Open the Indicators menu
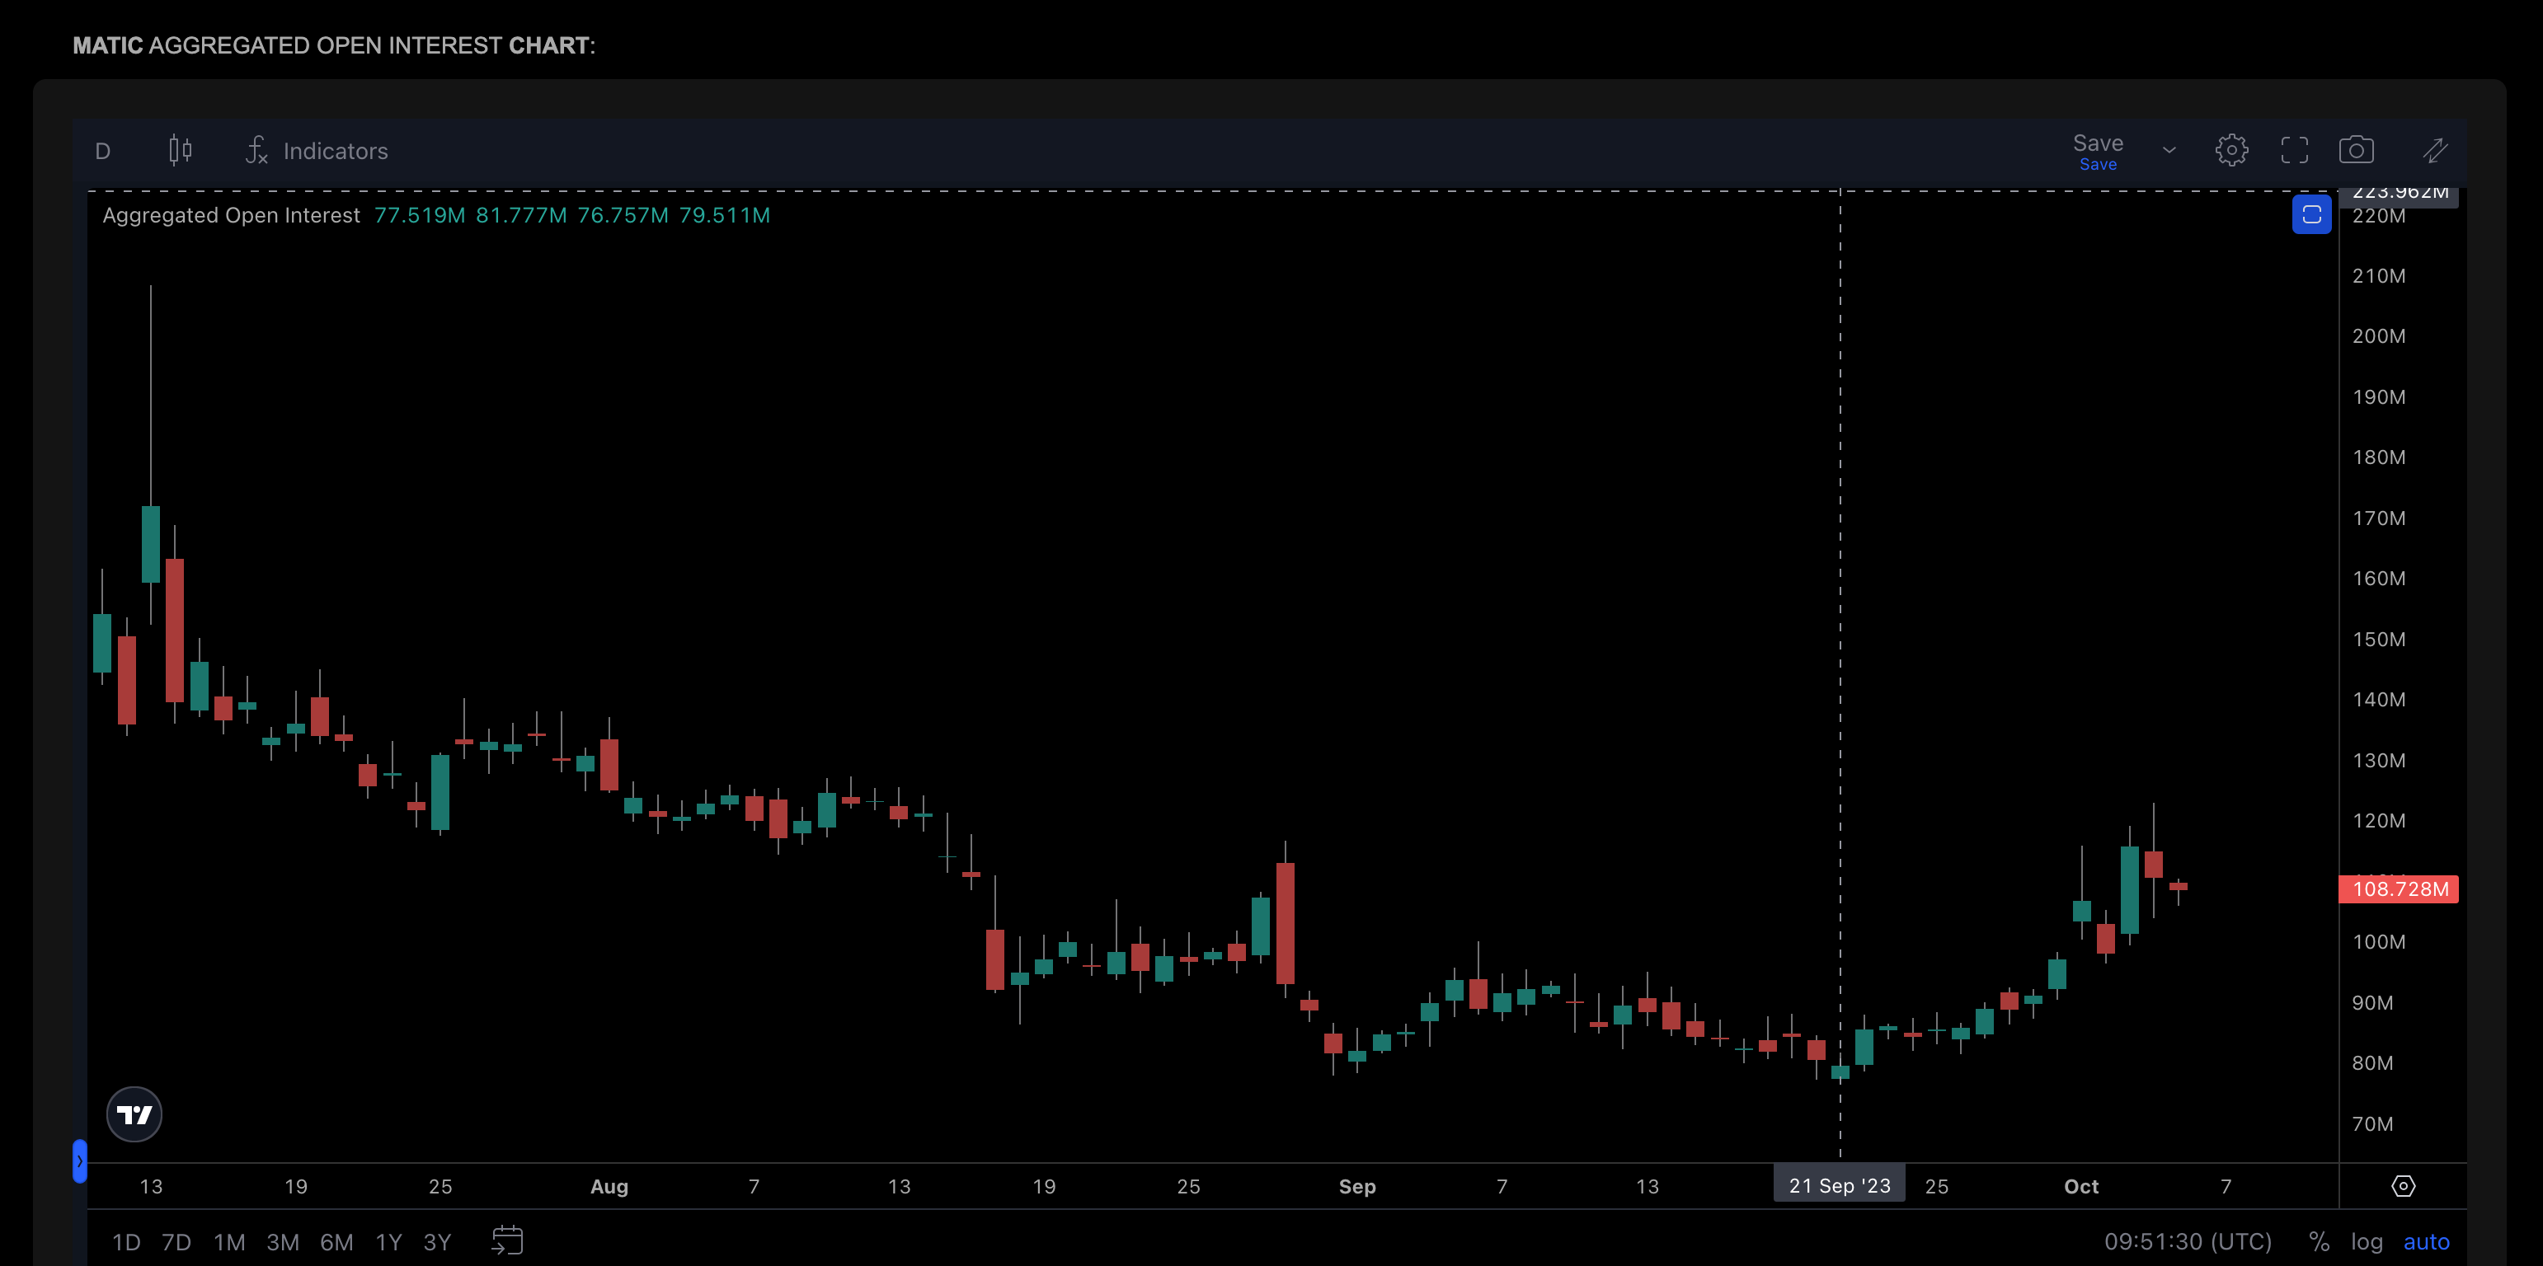This screenshot has width=2543, height=1266. (x=317, y=151)
